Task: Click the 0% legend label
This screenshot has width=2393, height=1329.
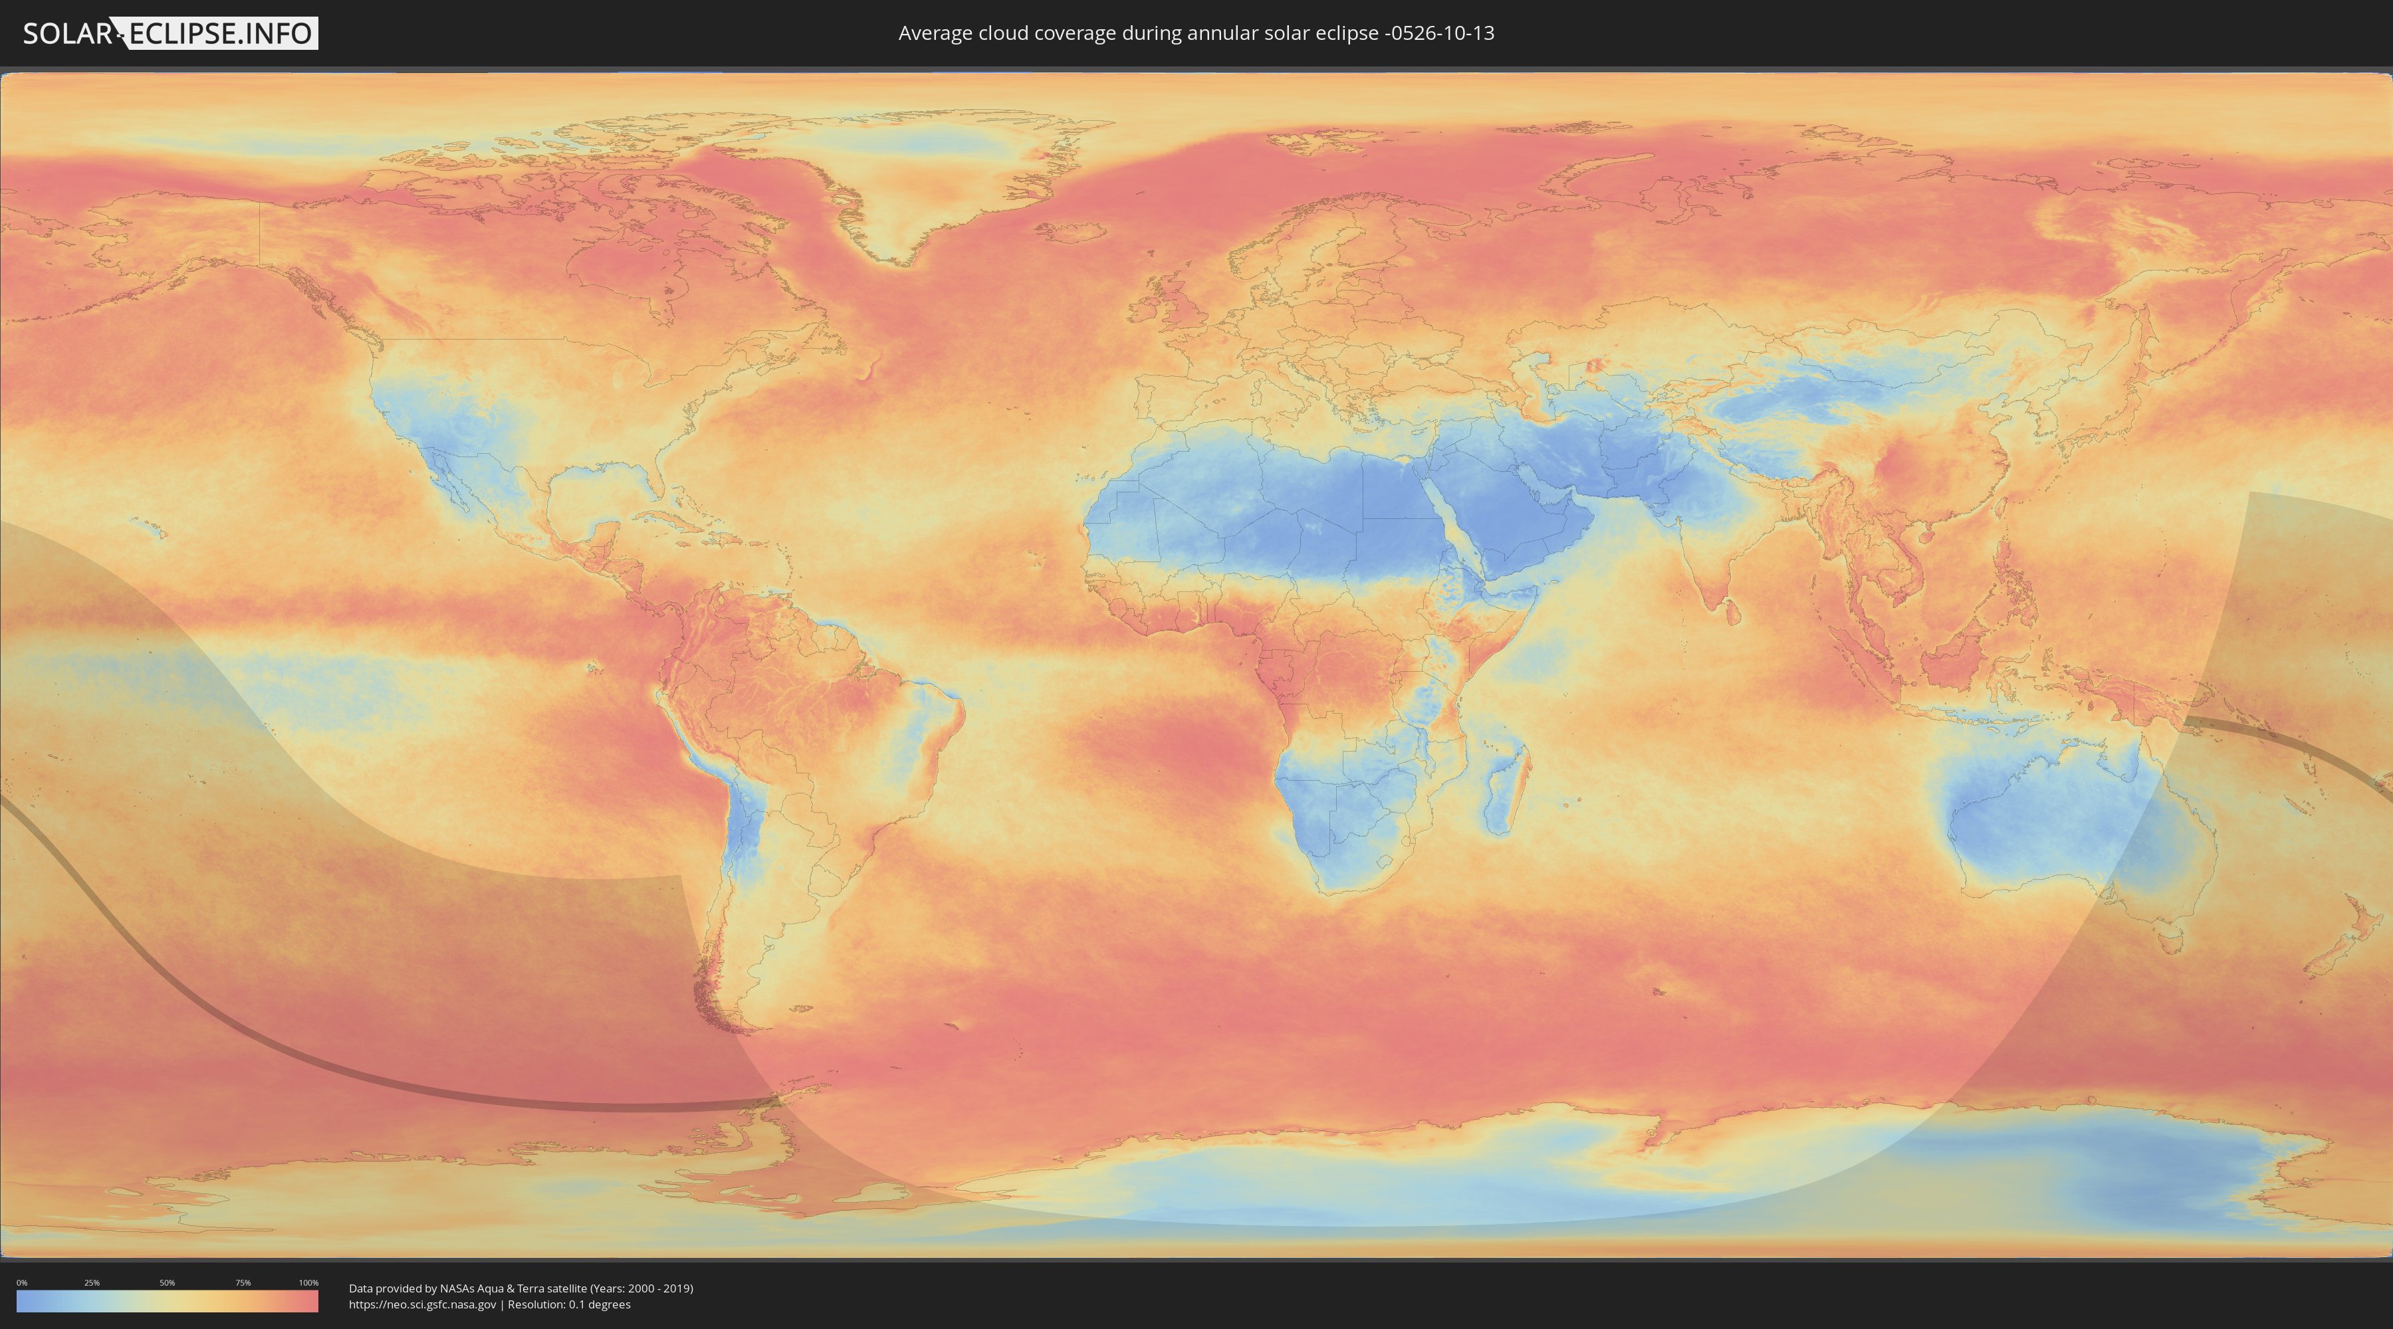Action: click(23, 1282)
